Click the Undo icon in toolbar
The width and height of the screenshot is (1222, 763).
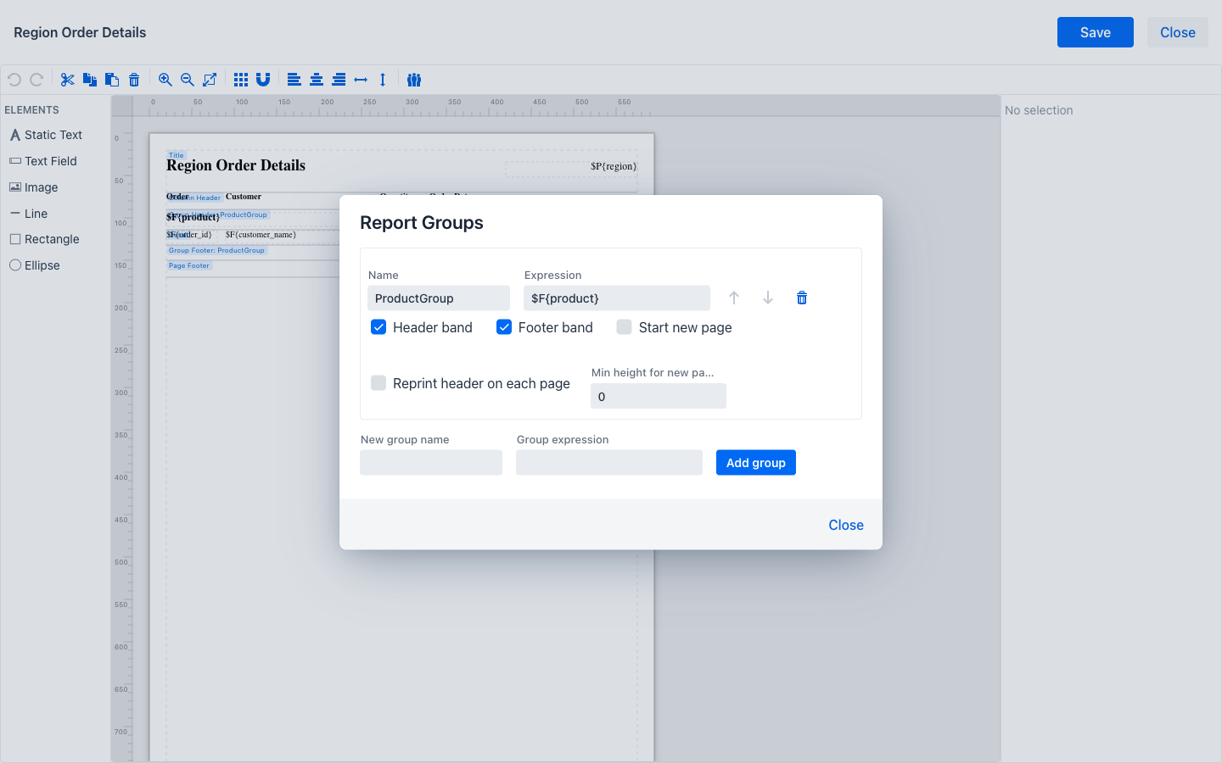(x=14, y=80)
